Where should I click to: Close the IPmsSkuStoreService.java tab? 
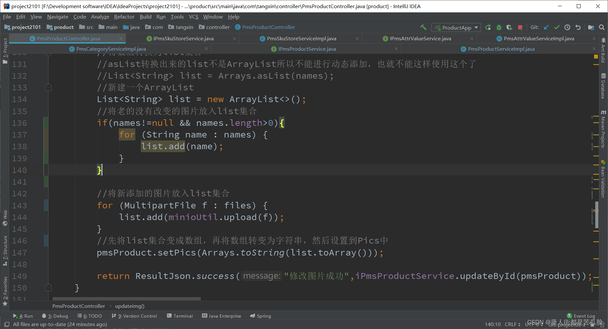coord(234,38)
